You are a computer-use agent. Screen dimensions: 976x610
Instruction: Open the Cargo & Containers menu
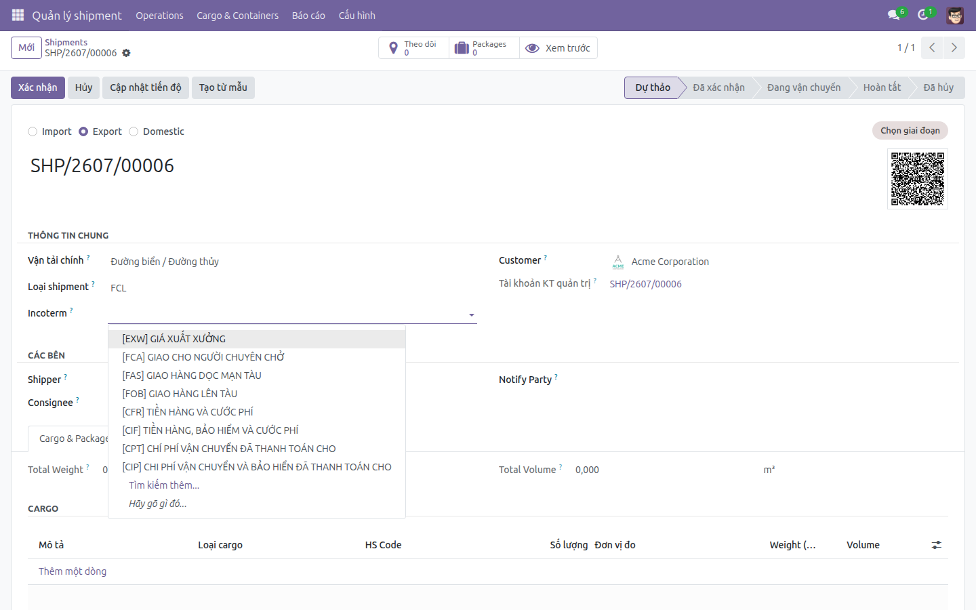point(237,15)
